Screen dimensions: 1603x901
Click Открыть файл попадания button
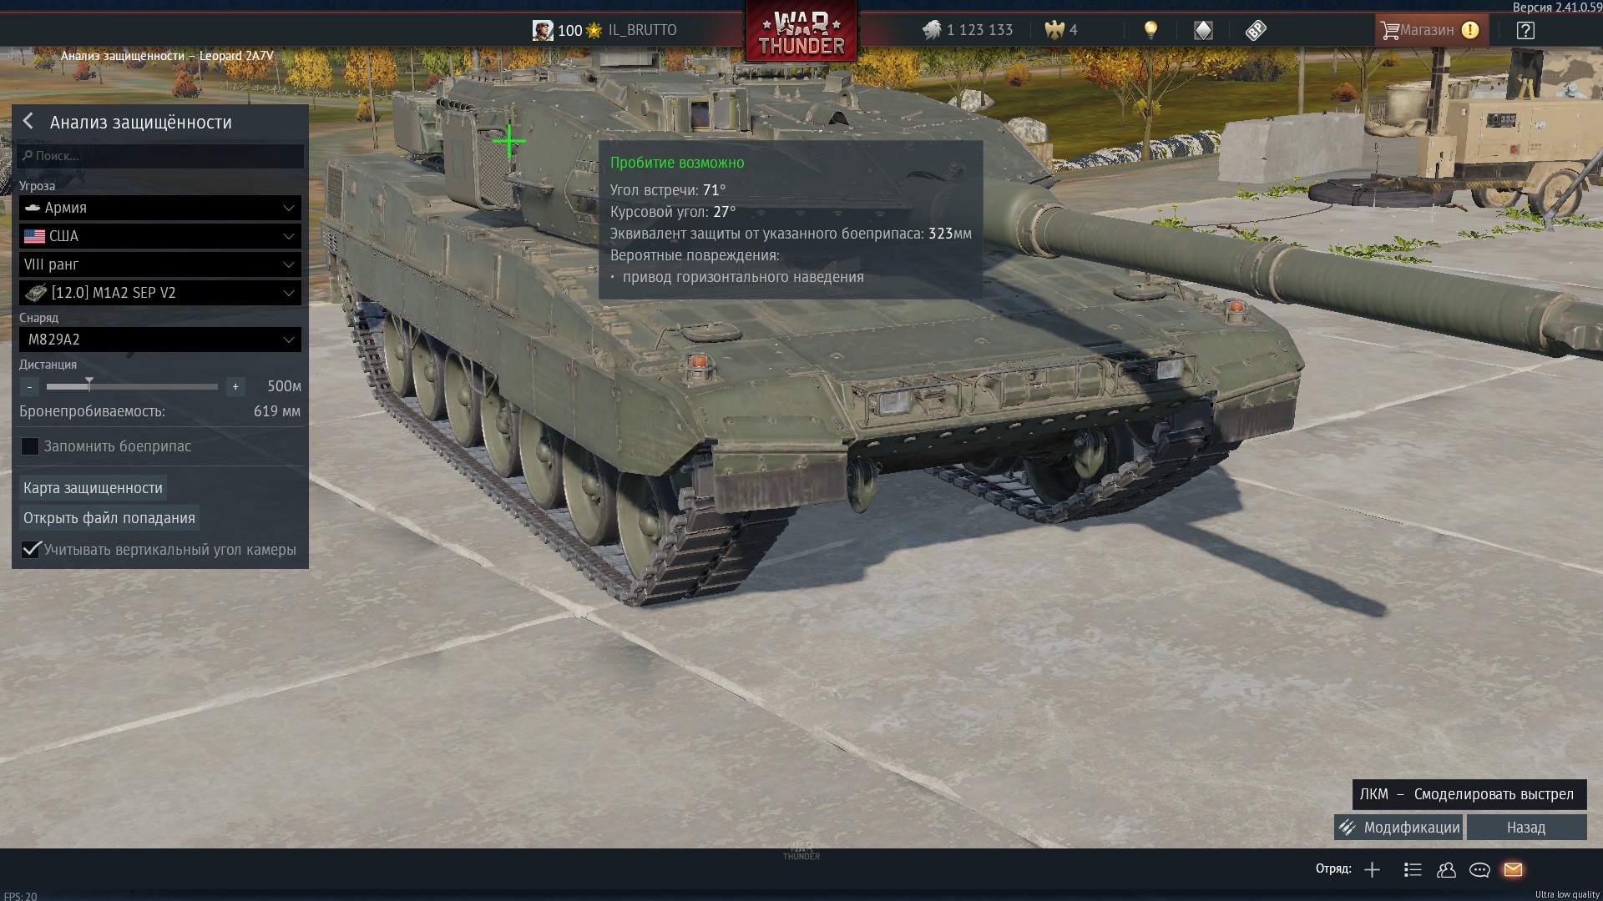(x=109, y=518)
